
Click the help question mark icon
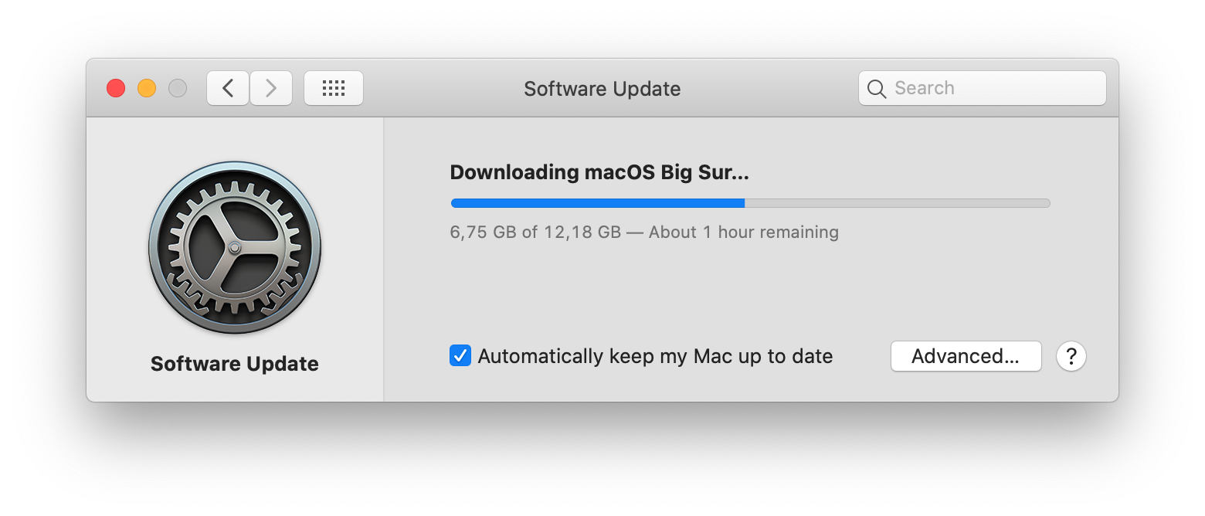tap(1071, 356)
